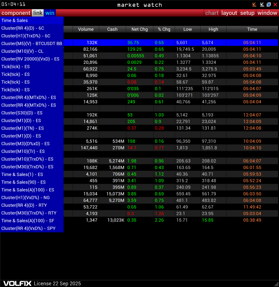Click the Cash column header
Screen dimensions: 279x287
[x=112, y=29]
